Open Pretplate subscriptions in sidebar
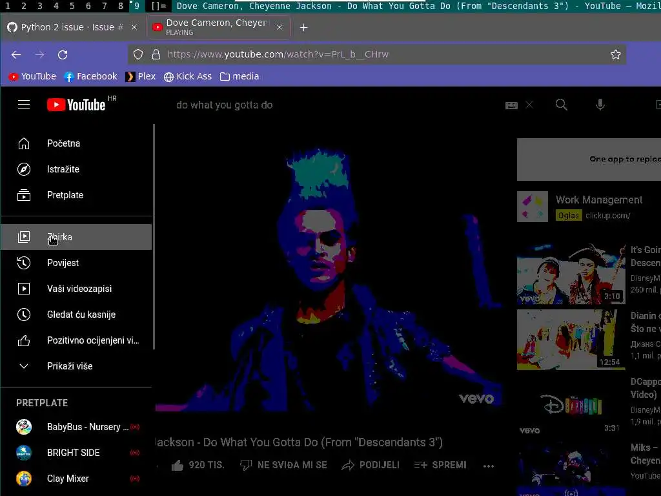 pyautogui.click(x=76, y=195)
